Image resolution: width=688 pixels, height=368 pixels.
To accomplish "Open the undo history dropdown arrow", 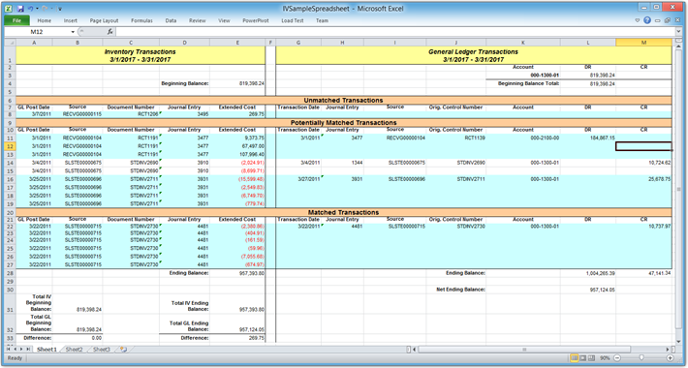I will click(37, 9).
